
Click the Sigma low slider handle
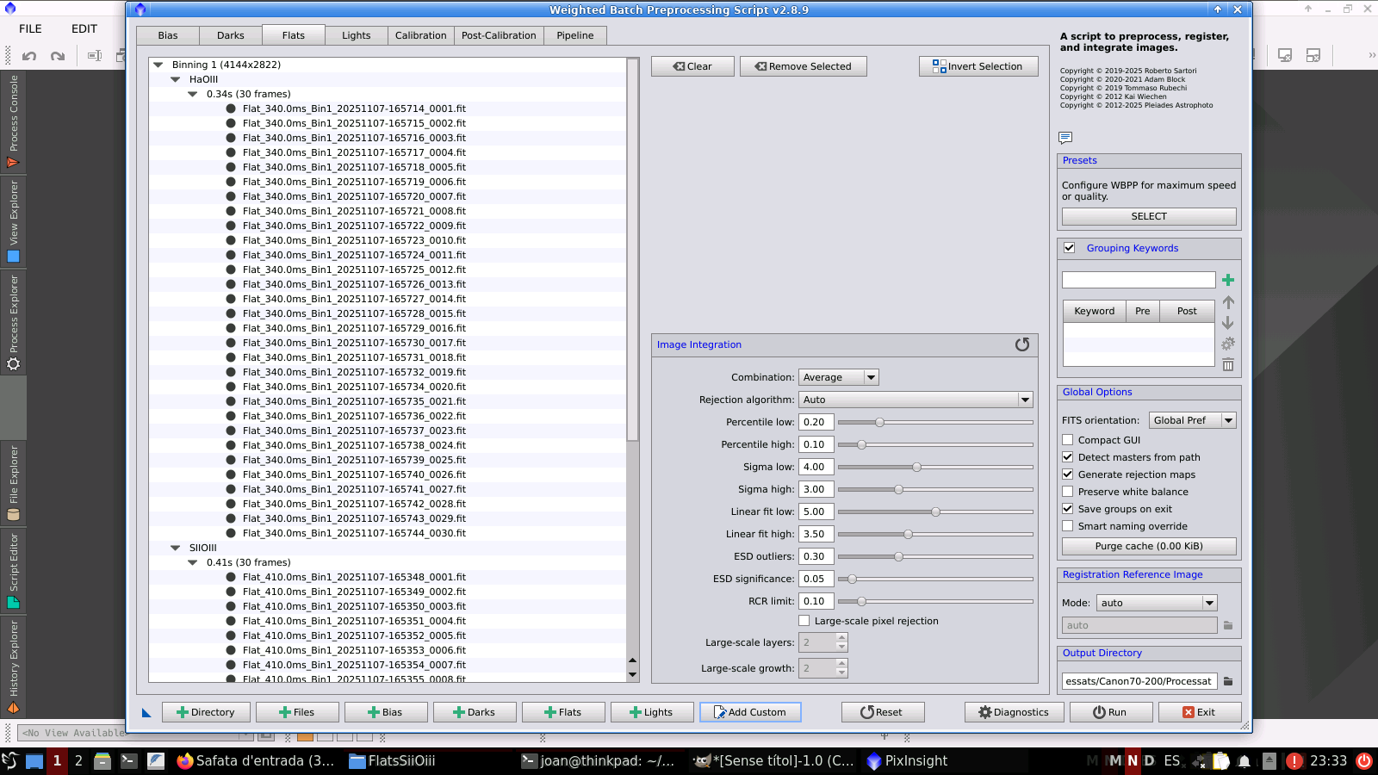coord(916,467)
